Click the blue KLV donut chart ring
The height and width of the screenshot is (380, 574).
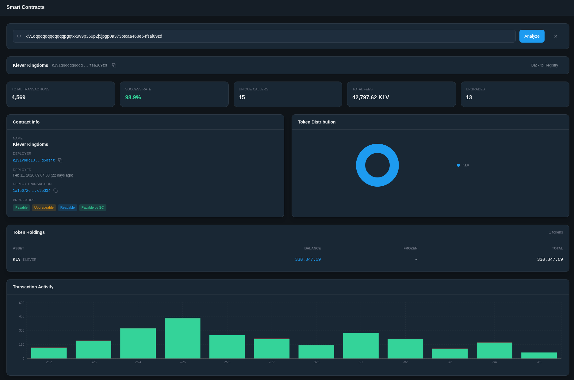point(361,165)
